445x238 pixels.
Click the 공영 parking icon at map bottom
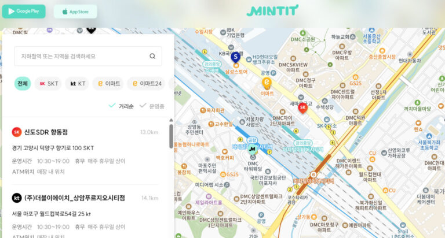tap(261, 215)
